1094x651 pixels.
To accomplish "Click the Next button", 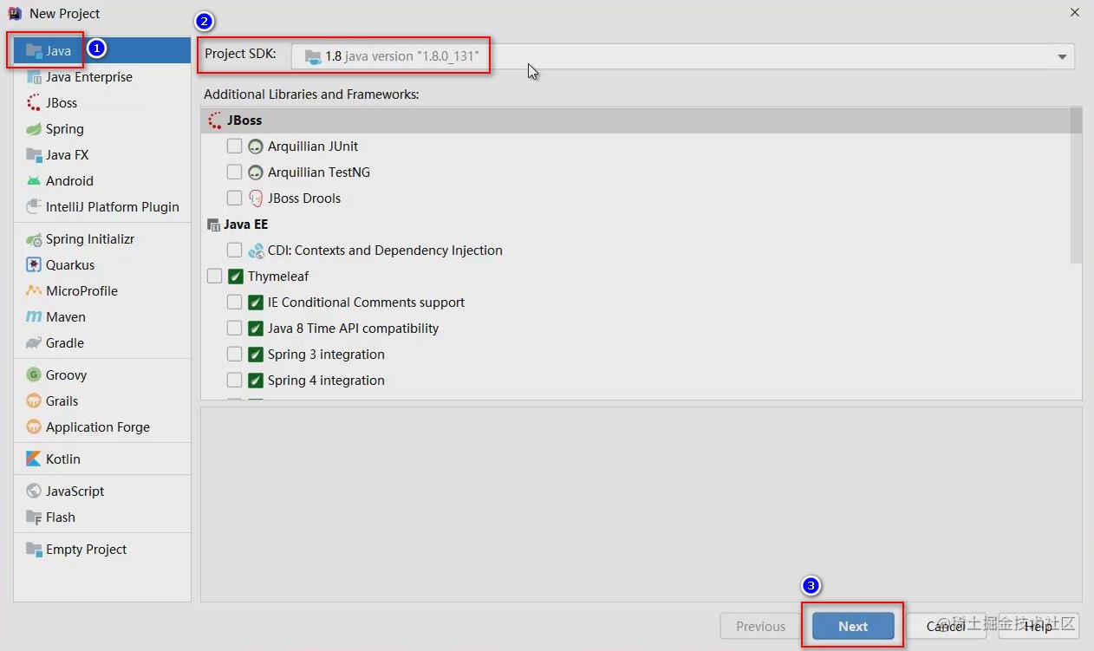I will (853, 626).
